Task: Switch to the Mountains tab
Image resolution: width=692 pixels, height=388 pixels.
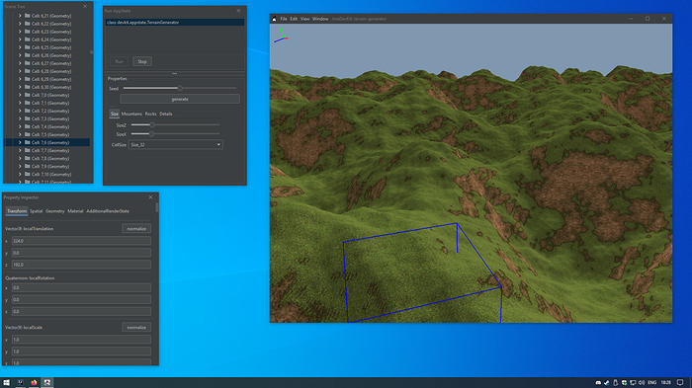Action: (131, 114)
